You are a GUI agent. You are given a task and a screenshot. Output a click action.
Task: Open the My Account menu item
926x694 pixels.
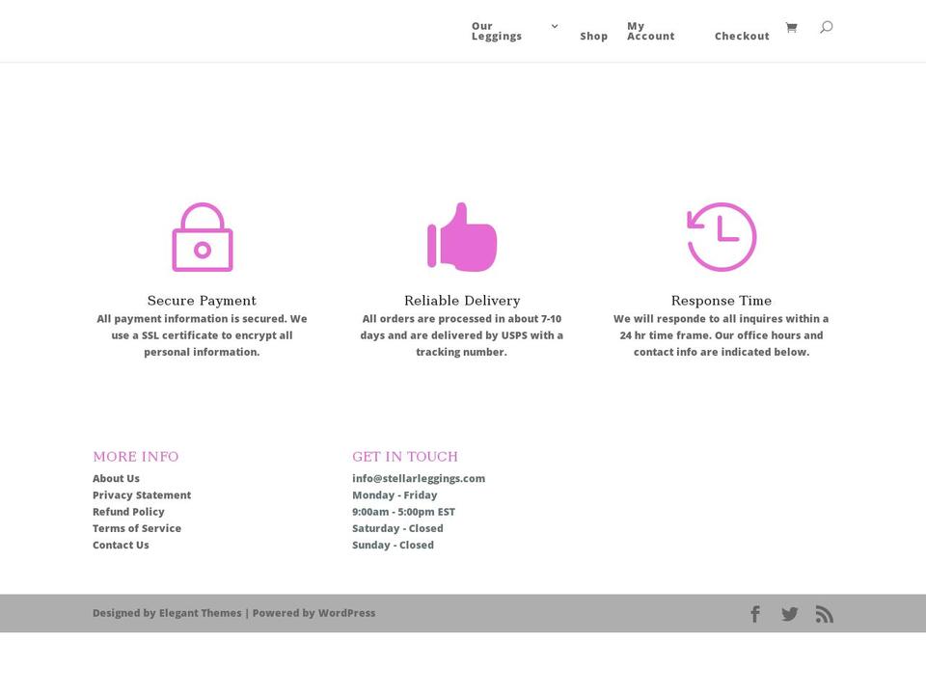(x=651, y=31)
